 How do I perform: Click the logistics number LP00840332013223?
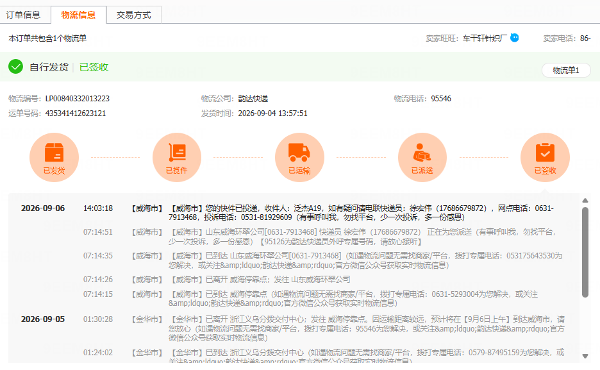click(78, 99)
